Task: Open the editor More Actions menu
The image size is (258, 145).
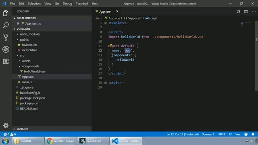Action: pos(254,11)
